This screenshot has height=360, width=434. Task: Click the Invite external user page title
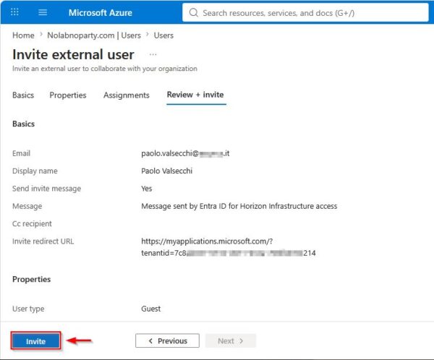click(x=73, y=54)
